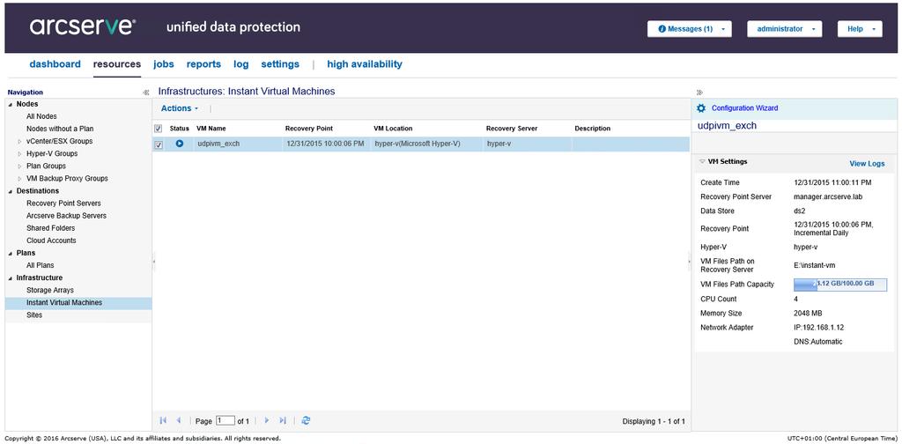
Task: Open Arcserve Backup Servers
Action: pos(66,216)
